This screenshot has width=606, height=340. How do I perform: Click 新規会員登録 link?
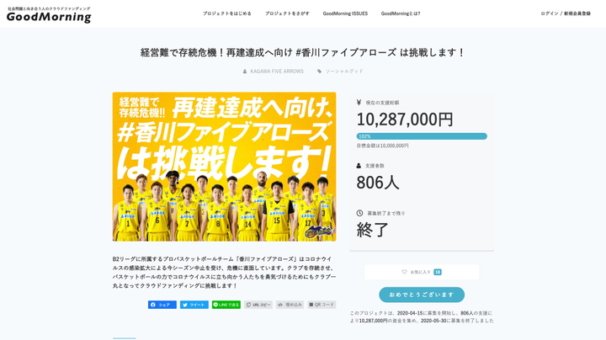577,13
